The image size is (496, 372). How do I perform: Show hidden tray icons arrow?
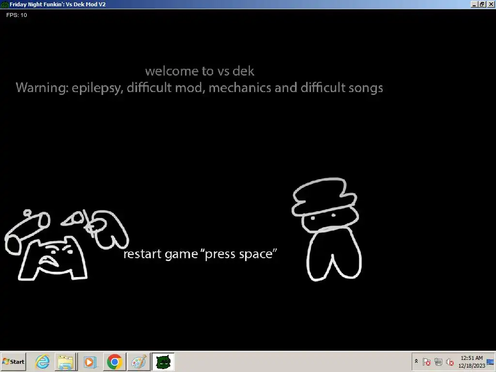click(416, 361)
